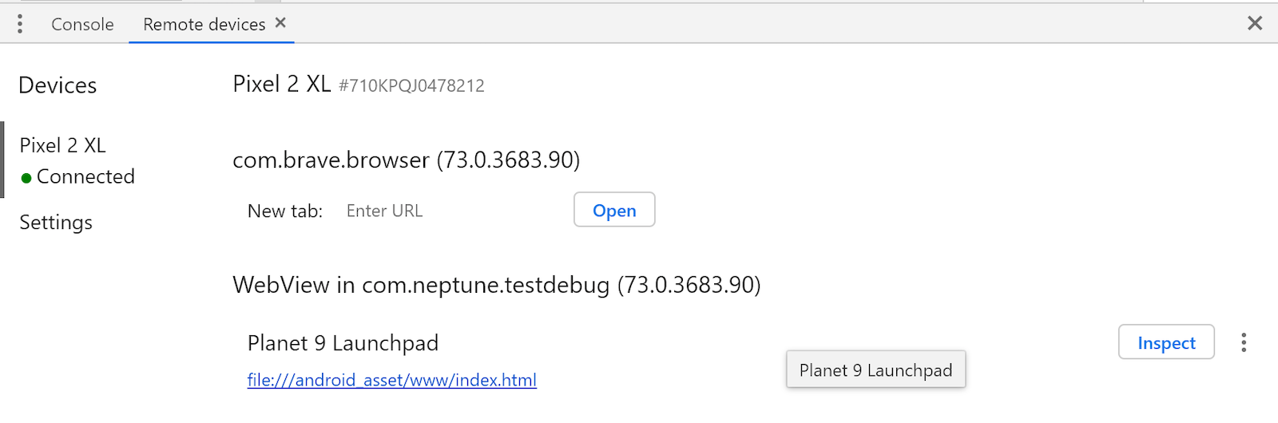Image resolution: width=1278 pixels, height=423 pixels.
Task: Click the Devices sidebar heading
Action: tap(58, 85)
